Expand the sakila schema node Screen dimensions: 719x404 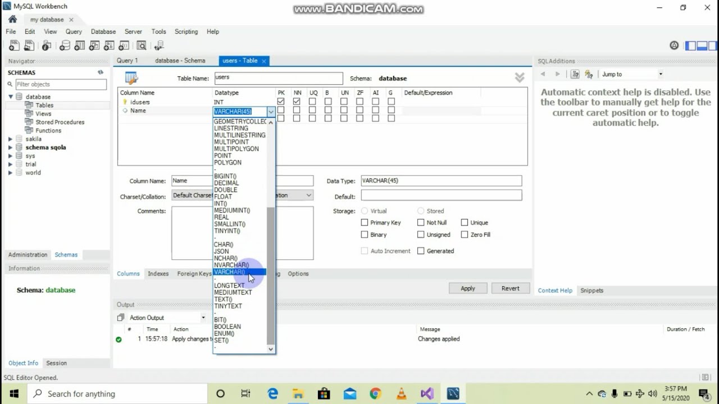click(x=10, y=139)
